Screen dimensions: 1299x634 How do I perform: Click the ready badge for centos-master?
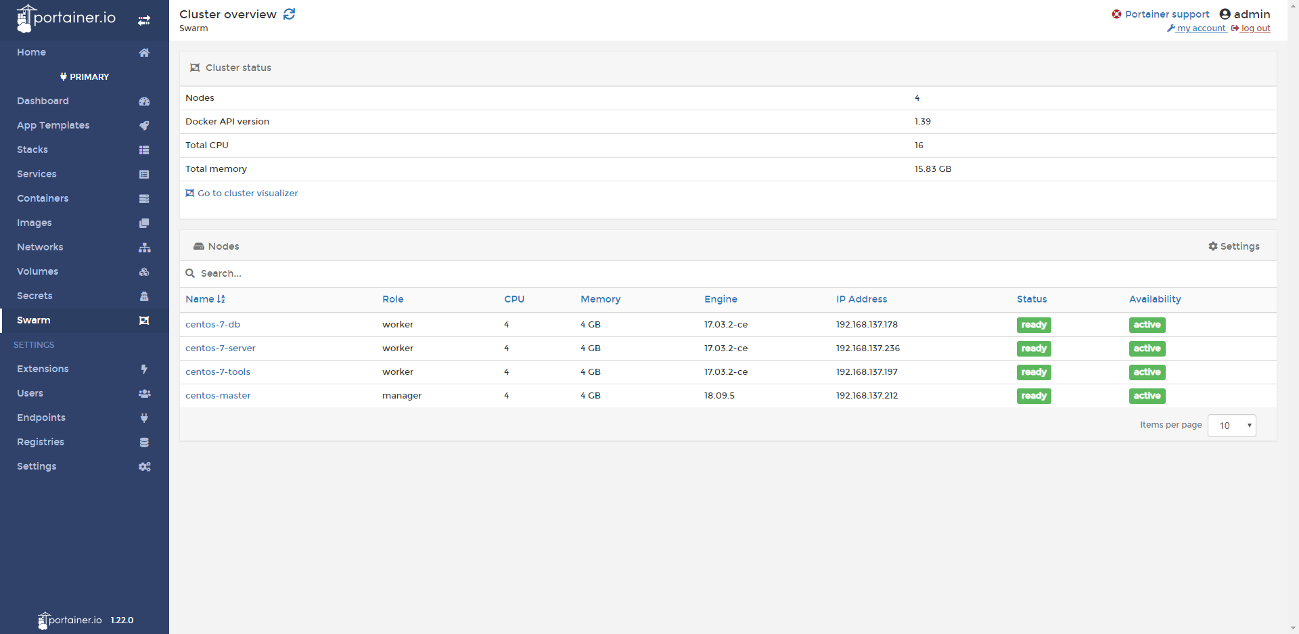(x=1034, y=396)
